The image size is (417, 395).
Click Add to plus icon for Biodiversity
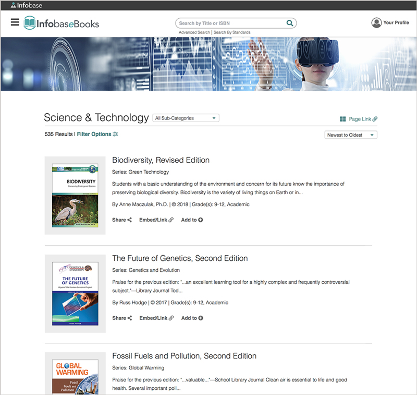[201, 220]
